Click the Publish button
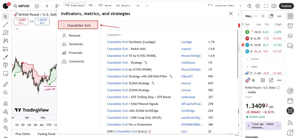295x138 pixels. coord(286,6)
